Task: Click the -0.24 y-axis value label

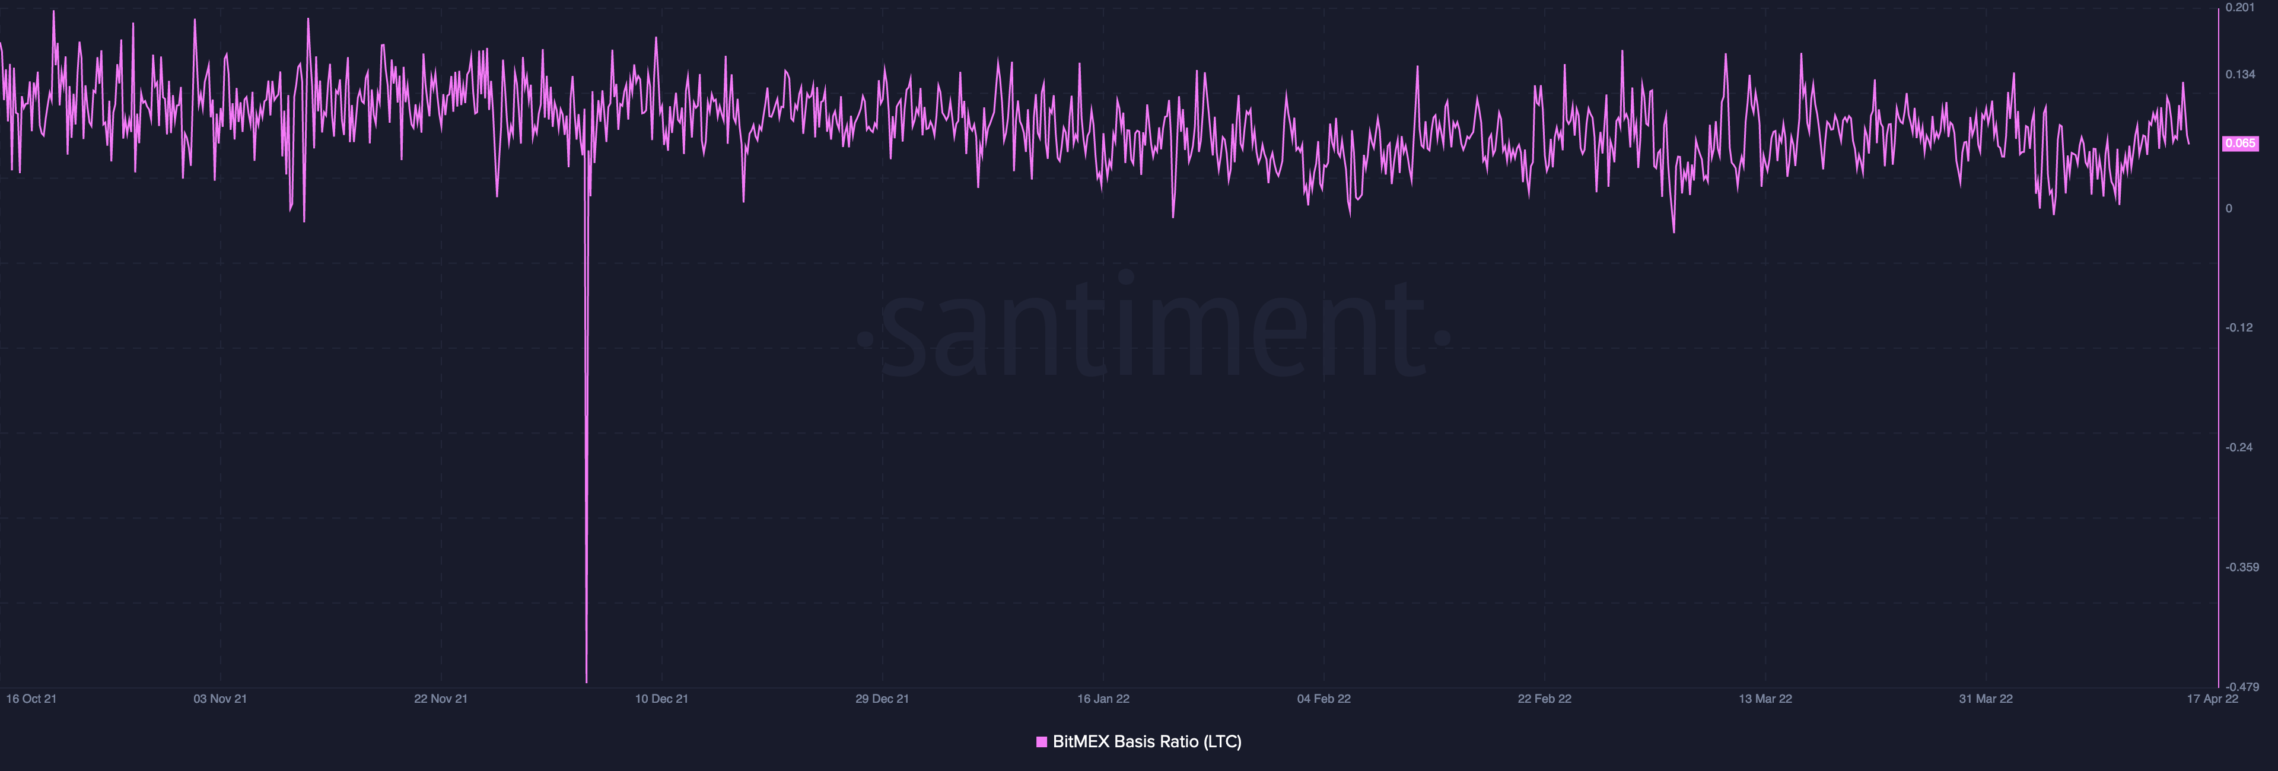Action: pyautogui.click(x=2239, y=447)
